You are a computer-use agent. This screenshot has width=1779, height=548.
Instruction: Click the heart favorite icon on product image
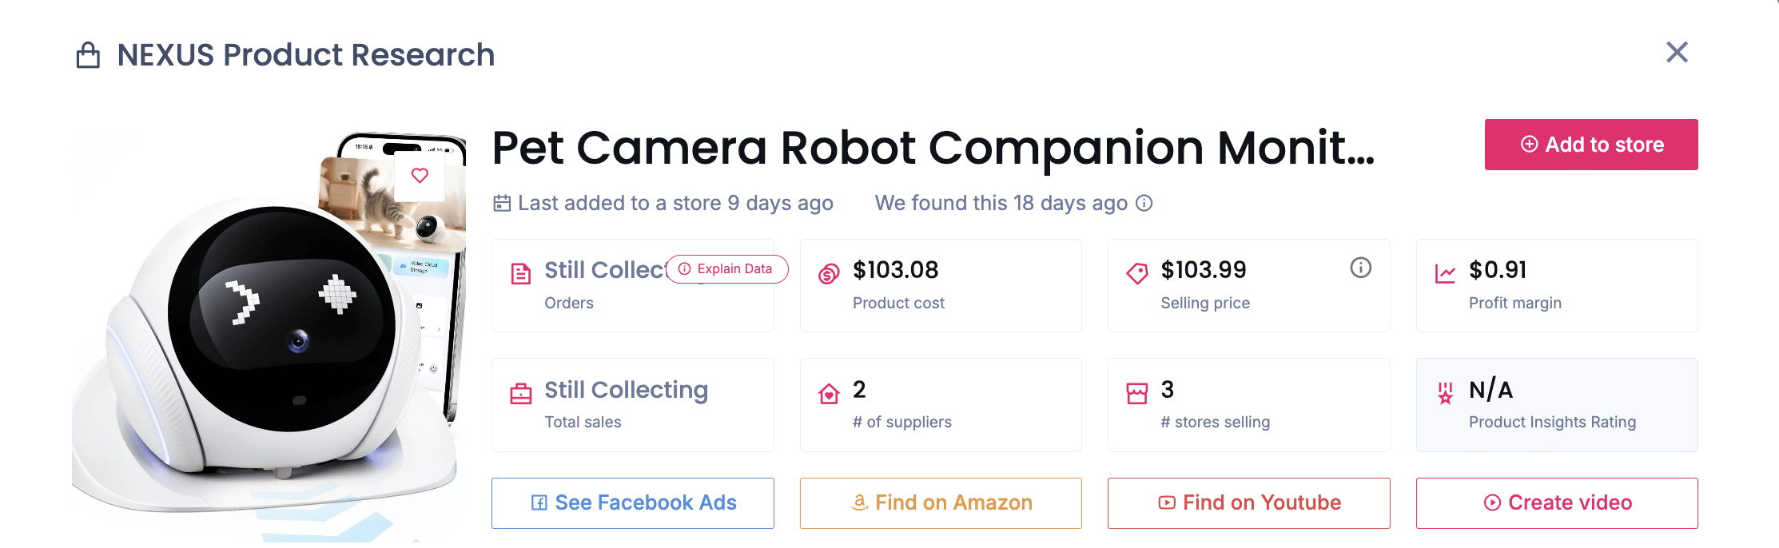[x=420, y=176]
